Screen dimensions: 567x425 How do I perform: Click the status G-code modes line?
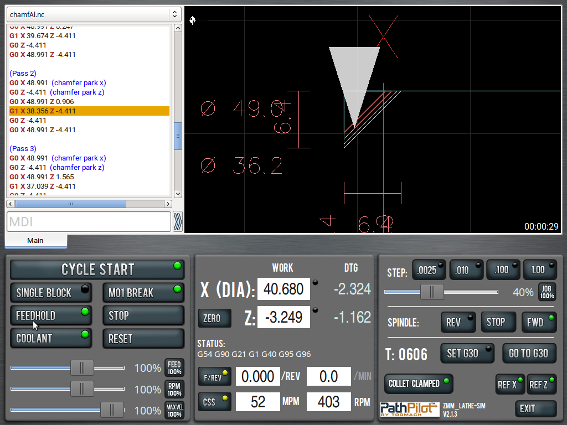coord(254,354)
